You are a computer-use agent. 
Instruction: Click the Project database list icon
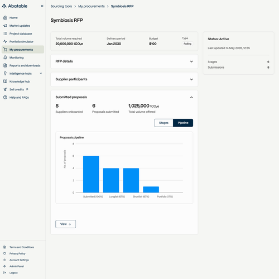tap(5, 33)
